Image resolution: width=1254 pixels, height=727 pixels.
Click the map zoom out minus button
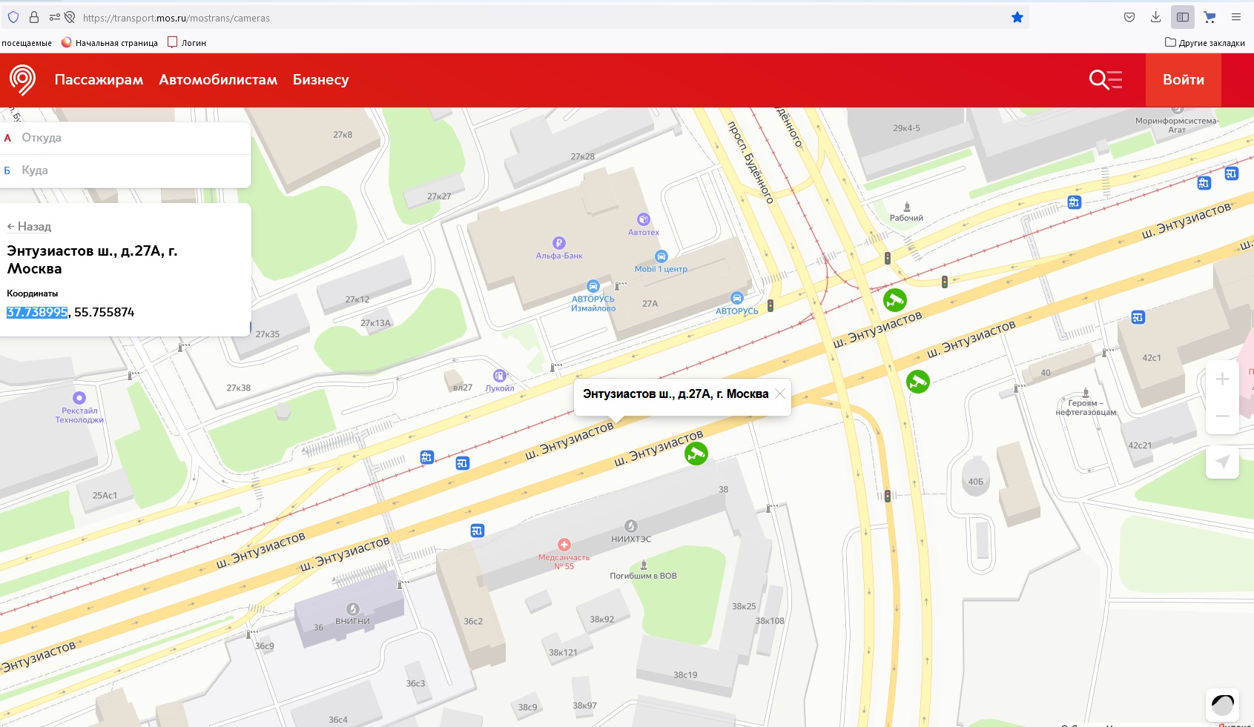(x=1222, y=416)
